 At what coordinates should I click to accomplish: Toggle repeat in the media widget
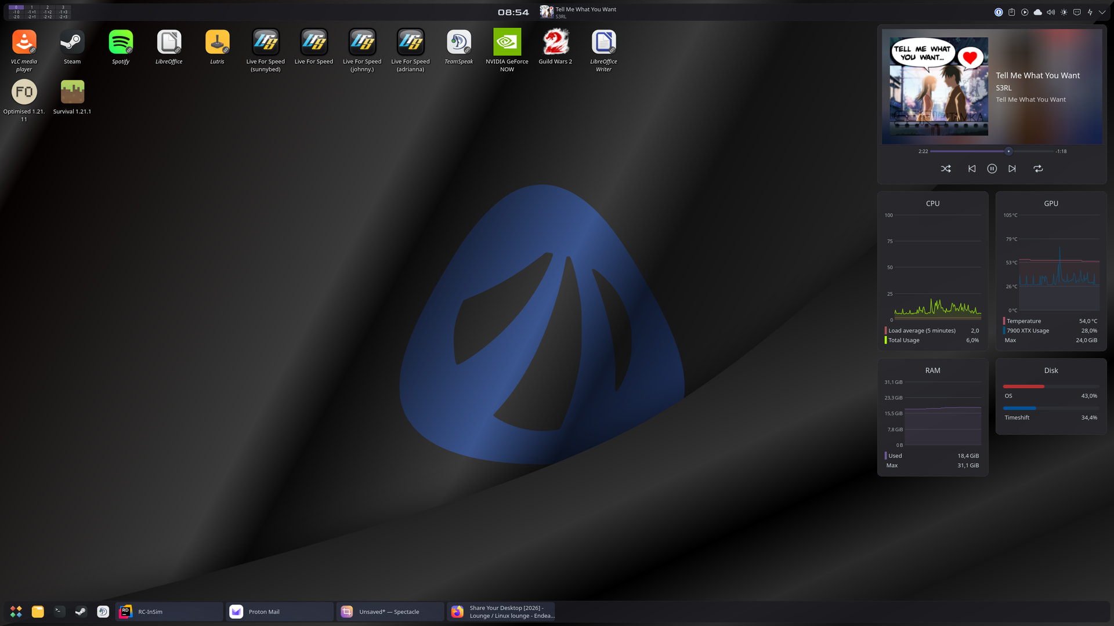(x=1038, y=169)
